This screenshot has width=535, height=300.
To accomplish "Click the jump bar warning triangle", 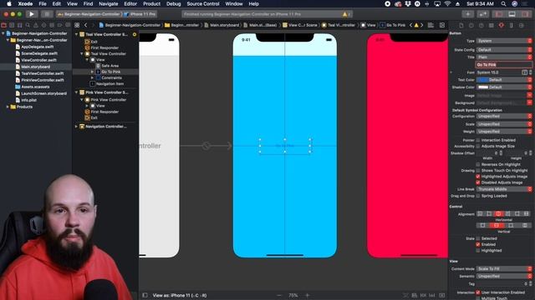I will click(416, 25).
